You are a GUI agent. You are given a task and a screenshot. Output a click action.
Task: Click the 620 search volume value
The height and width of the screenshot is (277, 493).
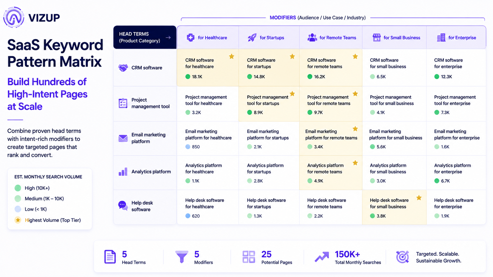196,216
